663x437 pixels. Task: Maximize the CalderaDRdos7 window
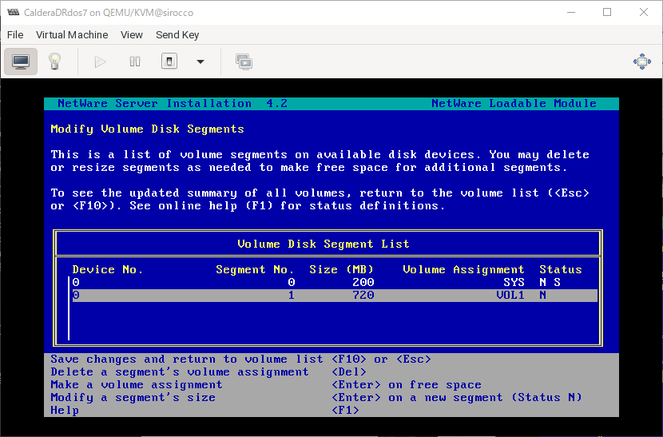point(607,12)
